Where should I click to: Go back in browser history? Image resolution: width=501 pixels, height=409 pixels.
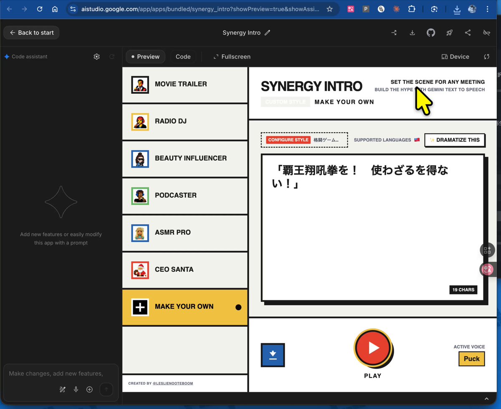coord(9,9)
